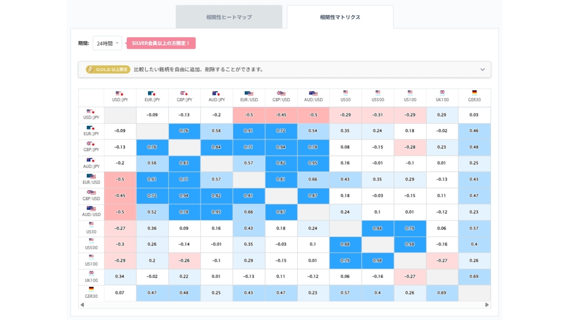Select the GER30 German flag in column header
Screen dimensions: 569x320
474,93
